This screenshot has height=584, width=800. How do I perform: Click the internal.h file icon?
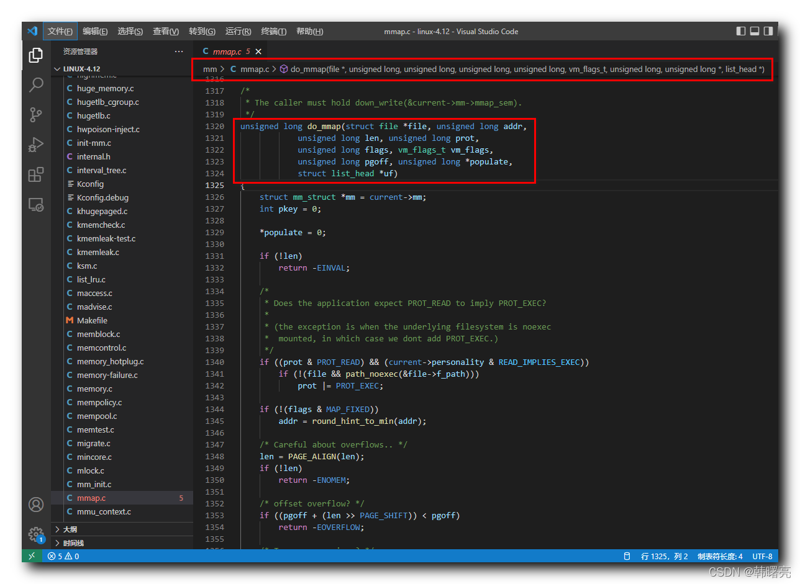[70, 156]
